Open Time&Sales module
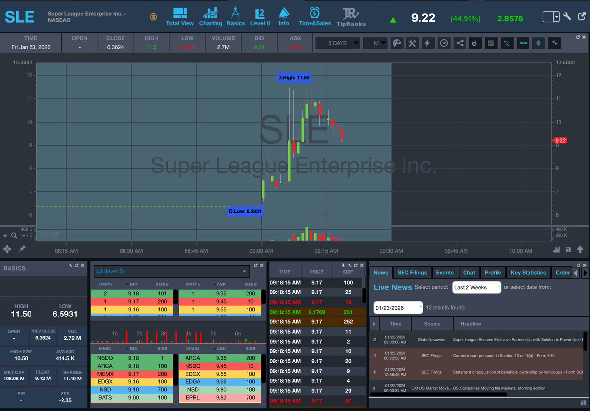This screenshot has width=590, height=411. (x=314, y=17)
